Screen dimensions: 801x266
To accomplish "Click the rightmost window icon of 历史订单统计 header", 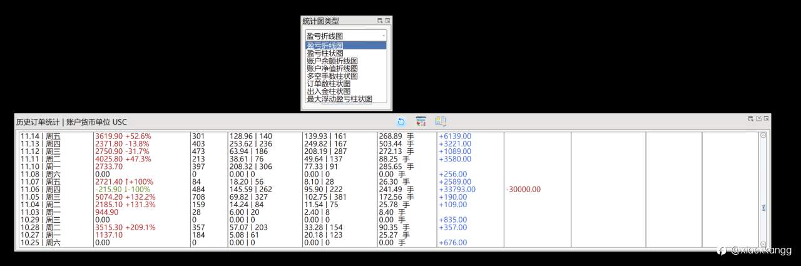I will (766, 118).
